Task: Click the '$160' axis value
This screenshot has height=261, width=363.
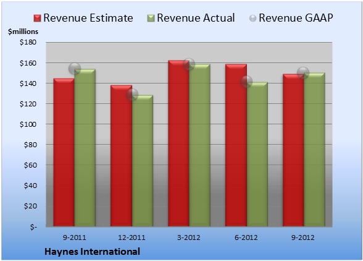Action: pos(28,63)
